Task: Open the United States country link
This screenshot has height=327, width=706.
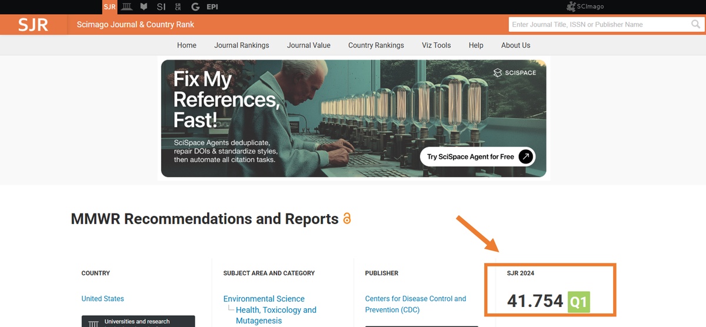Action: coord(103,299)
